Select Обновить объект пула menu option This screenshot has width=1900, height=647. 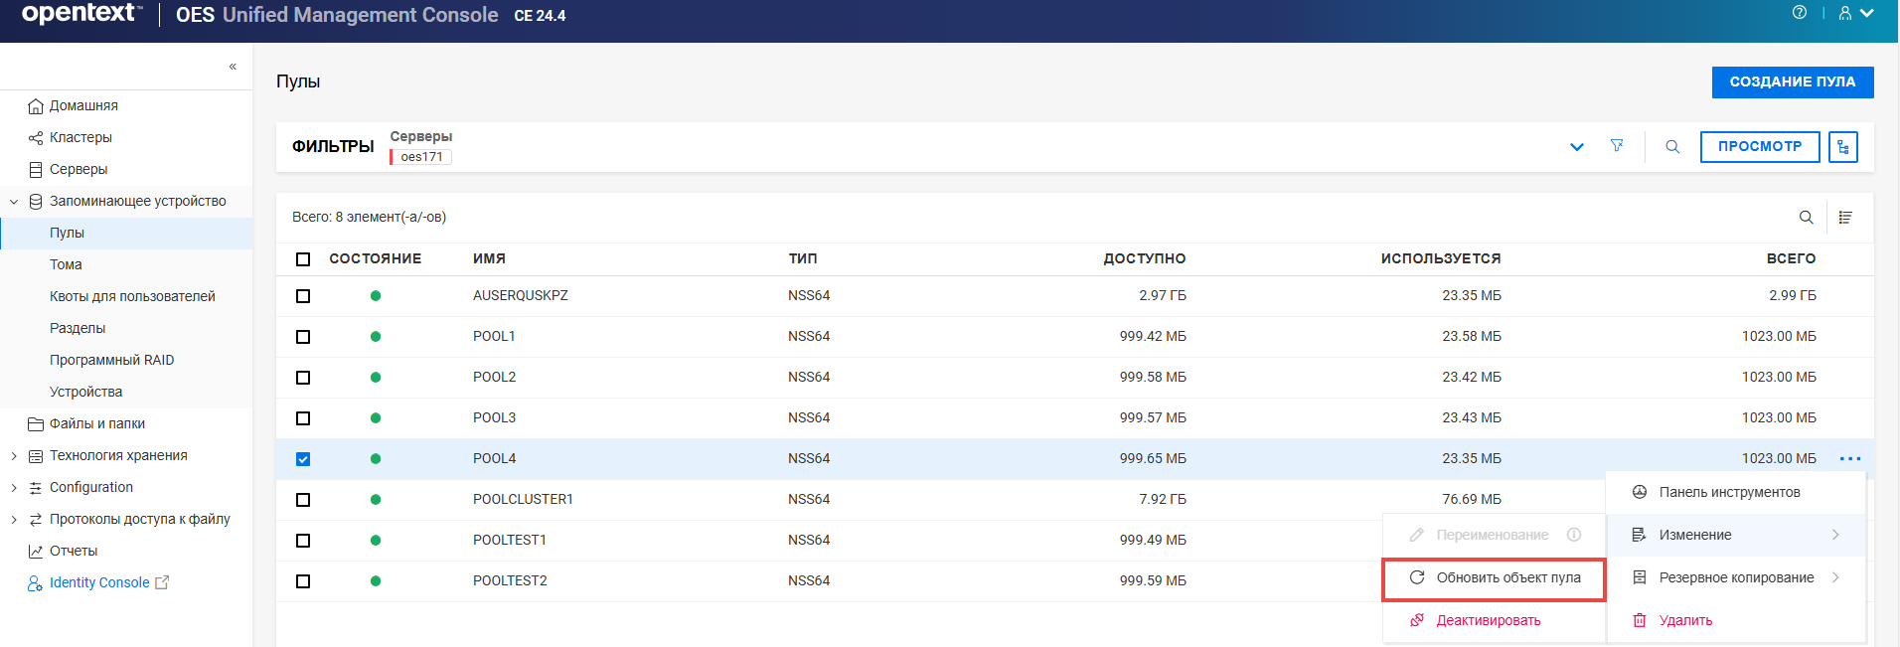(x=1494, y=578)
